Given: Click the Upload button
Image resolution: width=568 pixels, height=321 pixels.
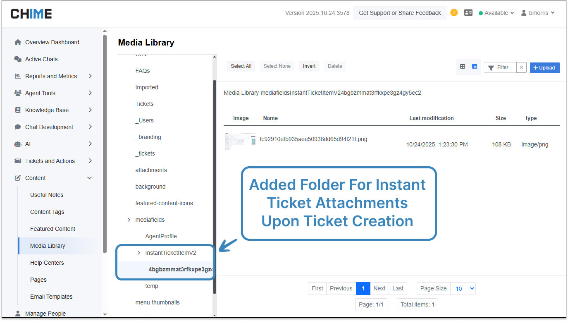Looking at the screenshot, I should 544,68.
